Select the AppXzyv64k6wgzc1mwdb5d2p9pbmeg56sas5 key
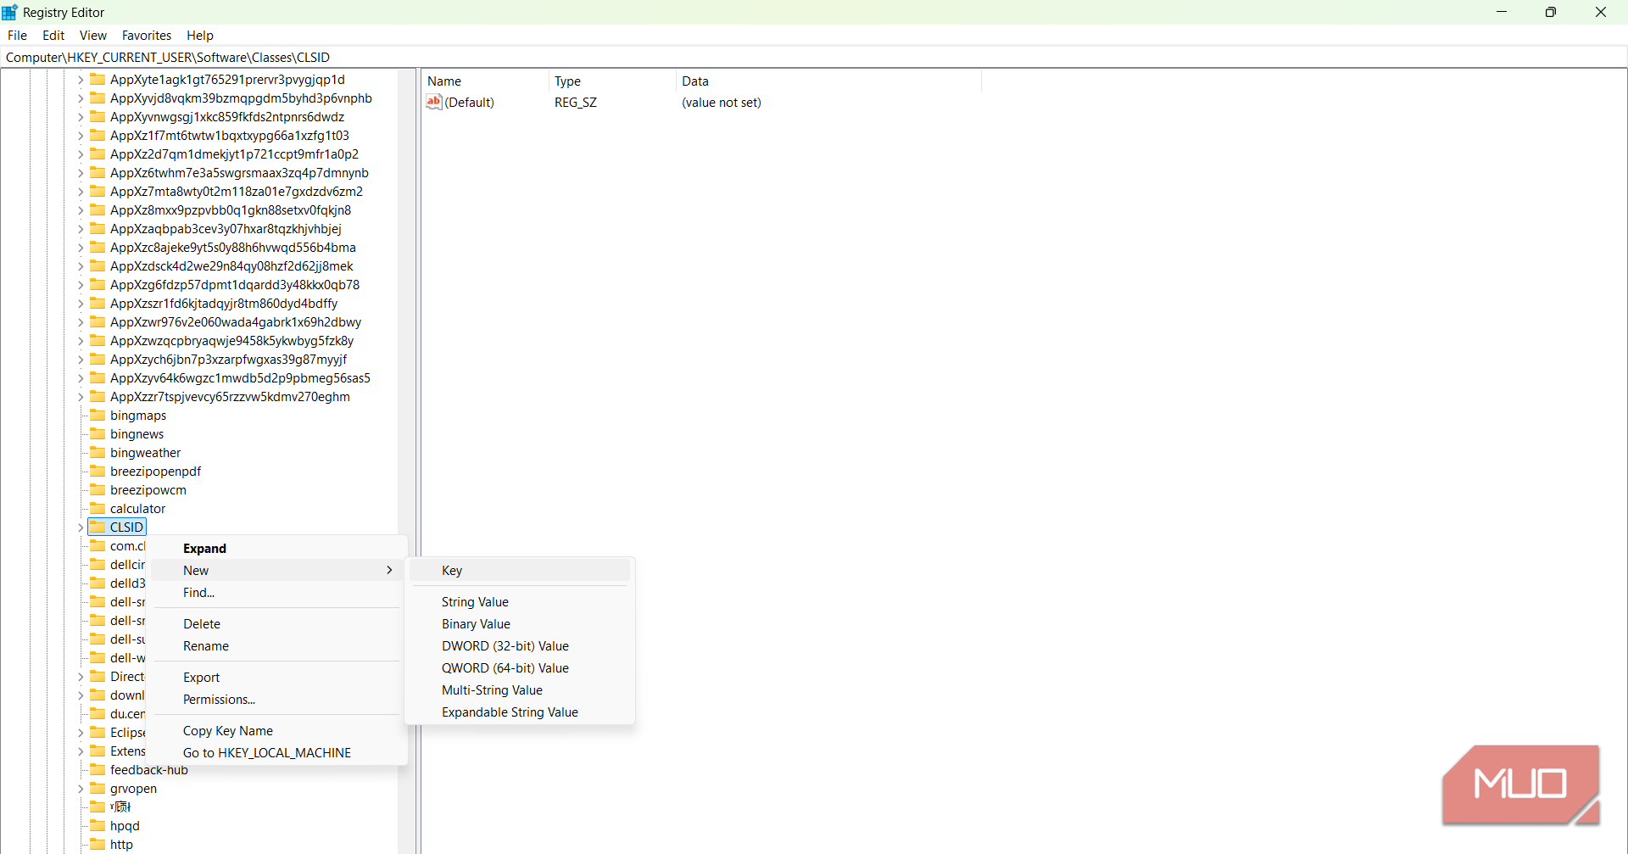The width and height of the screenshot is (1628, 854). point(240,378)
